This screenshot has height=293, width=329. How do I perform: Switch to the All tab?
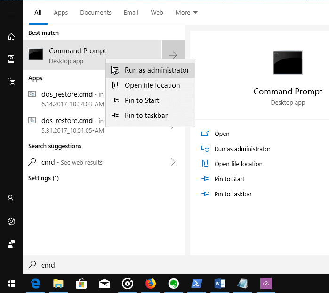38,13
